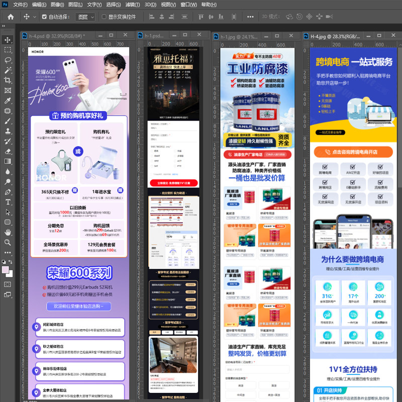
Task: Select the Lasso tool
Action: click(8, 60)
